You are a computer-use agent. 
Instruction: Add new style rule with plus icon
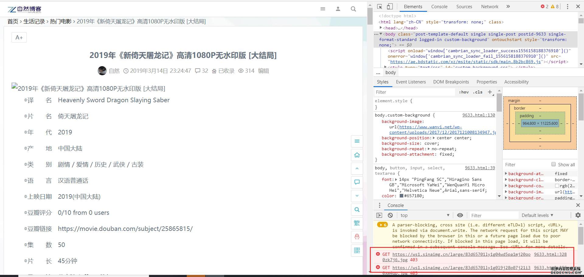coord(490,92)
